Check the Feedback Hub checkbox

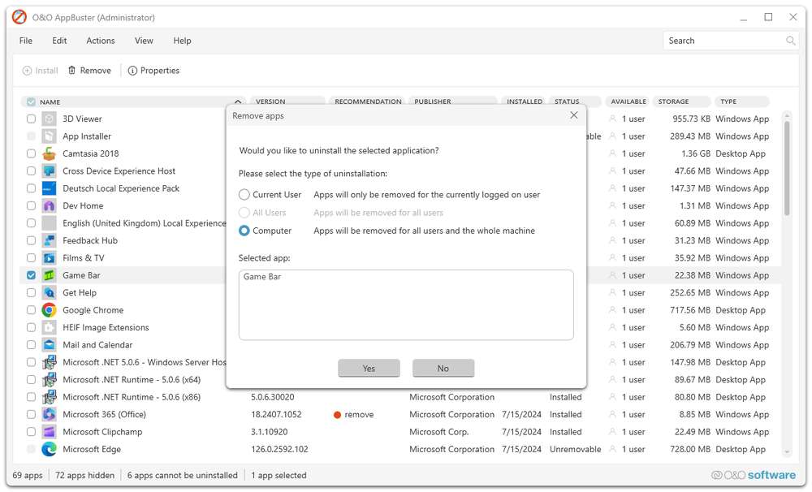pyautogui.click(x=31, y=240)
